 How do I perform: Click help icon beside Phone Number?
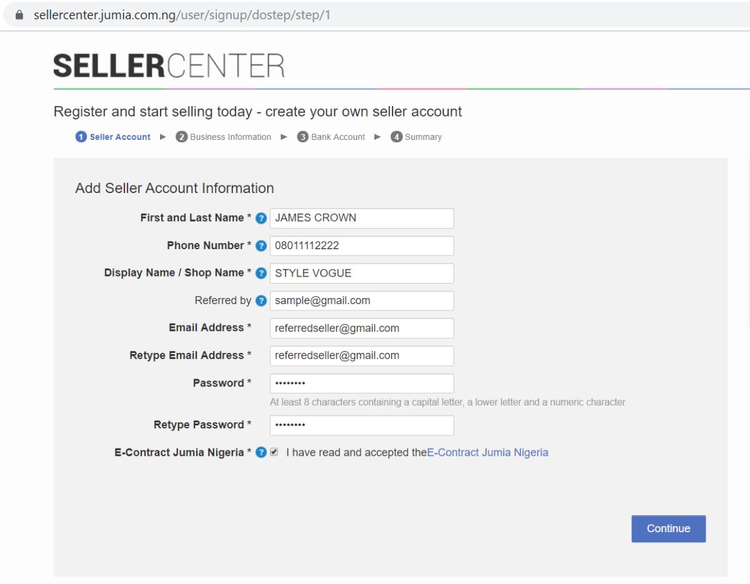coord(261,246)
